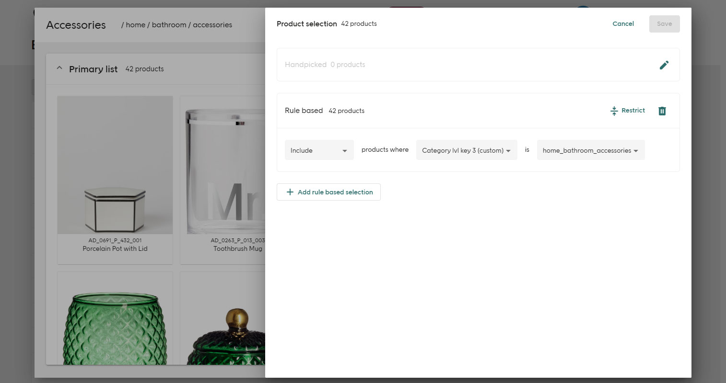
Task: Click the '/ home / bathroom / accessories' breadcrumb
Action: tap(176, 25)
